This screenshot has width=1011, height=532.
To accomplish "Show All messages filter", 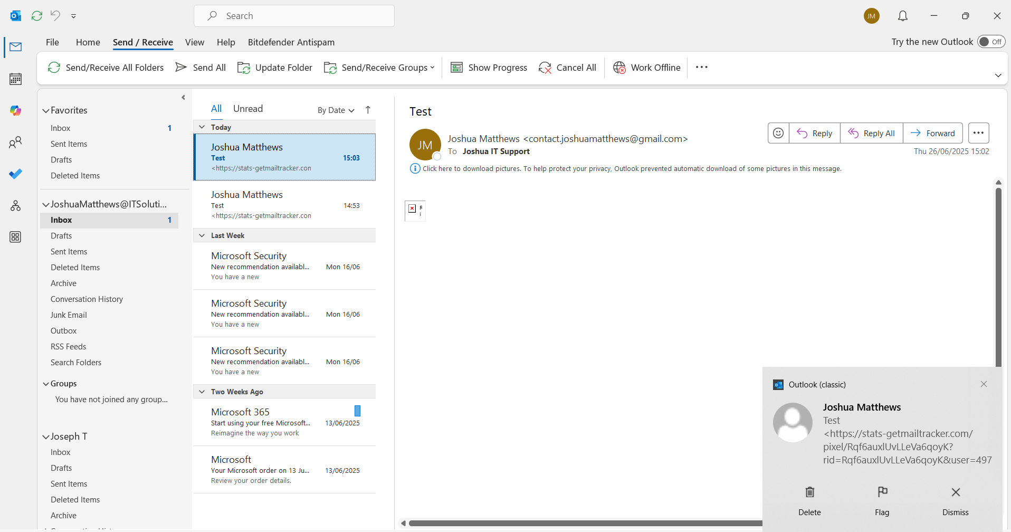I will coord(216,109).
